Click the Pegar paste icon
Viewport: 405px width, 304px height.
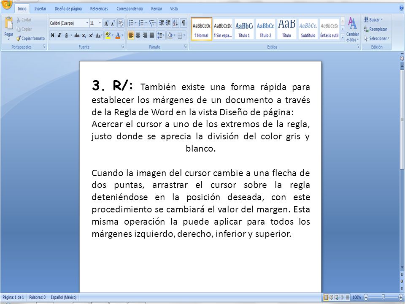(x=9, y=23)
